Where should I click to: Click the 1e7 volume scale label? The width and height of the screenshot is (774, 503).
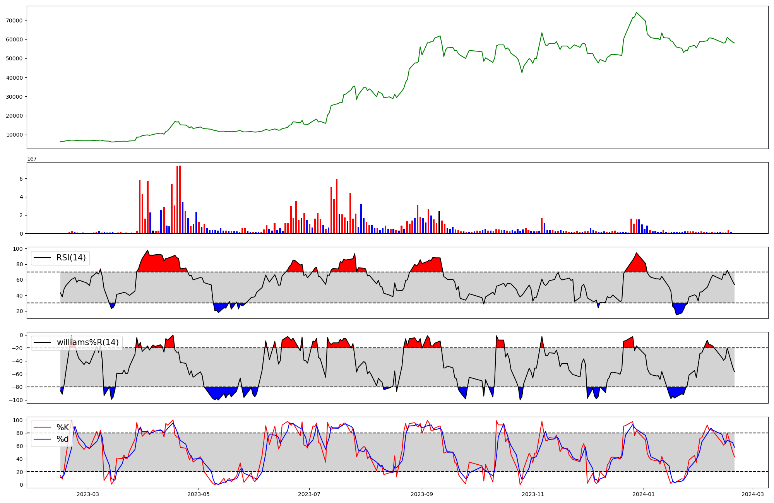click(x=32, y=159)
